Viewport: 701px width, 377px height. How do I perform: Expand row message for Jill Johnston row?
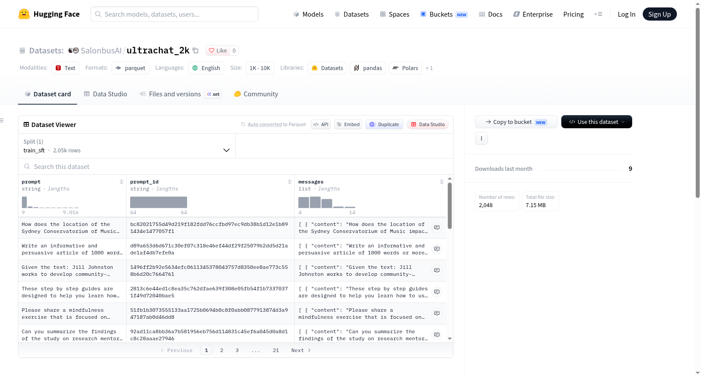[x=437, y=271]
